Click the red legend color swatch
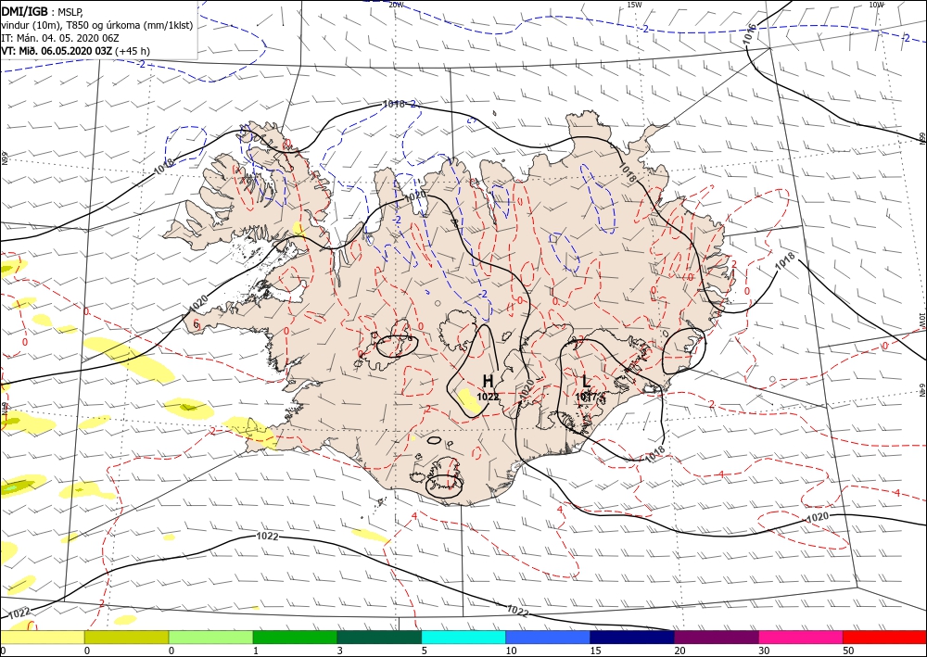927x657 pixels. [884, 637]
